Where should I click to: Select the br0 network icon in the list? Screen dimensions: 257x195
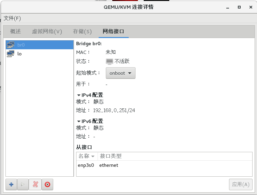11,45
